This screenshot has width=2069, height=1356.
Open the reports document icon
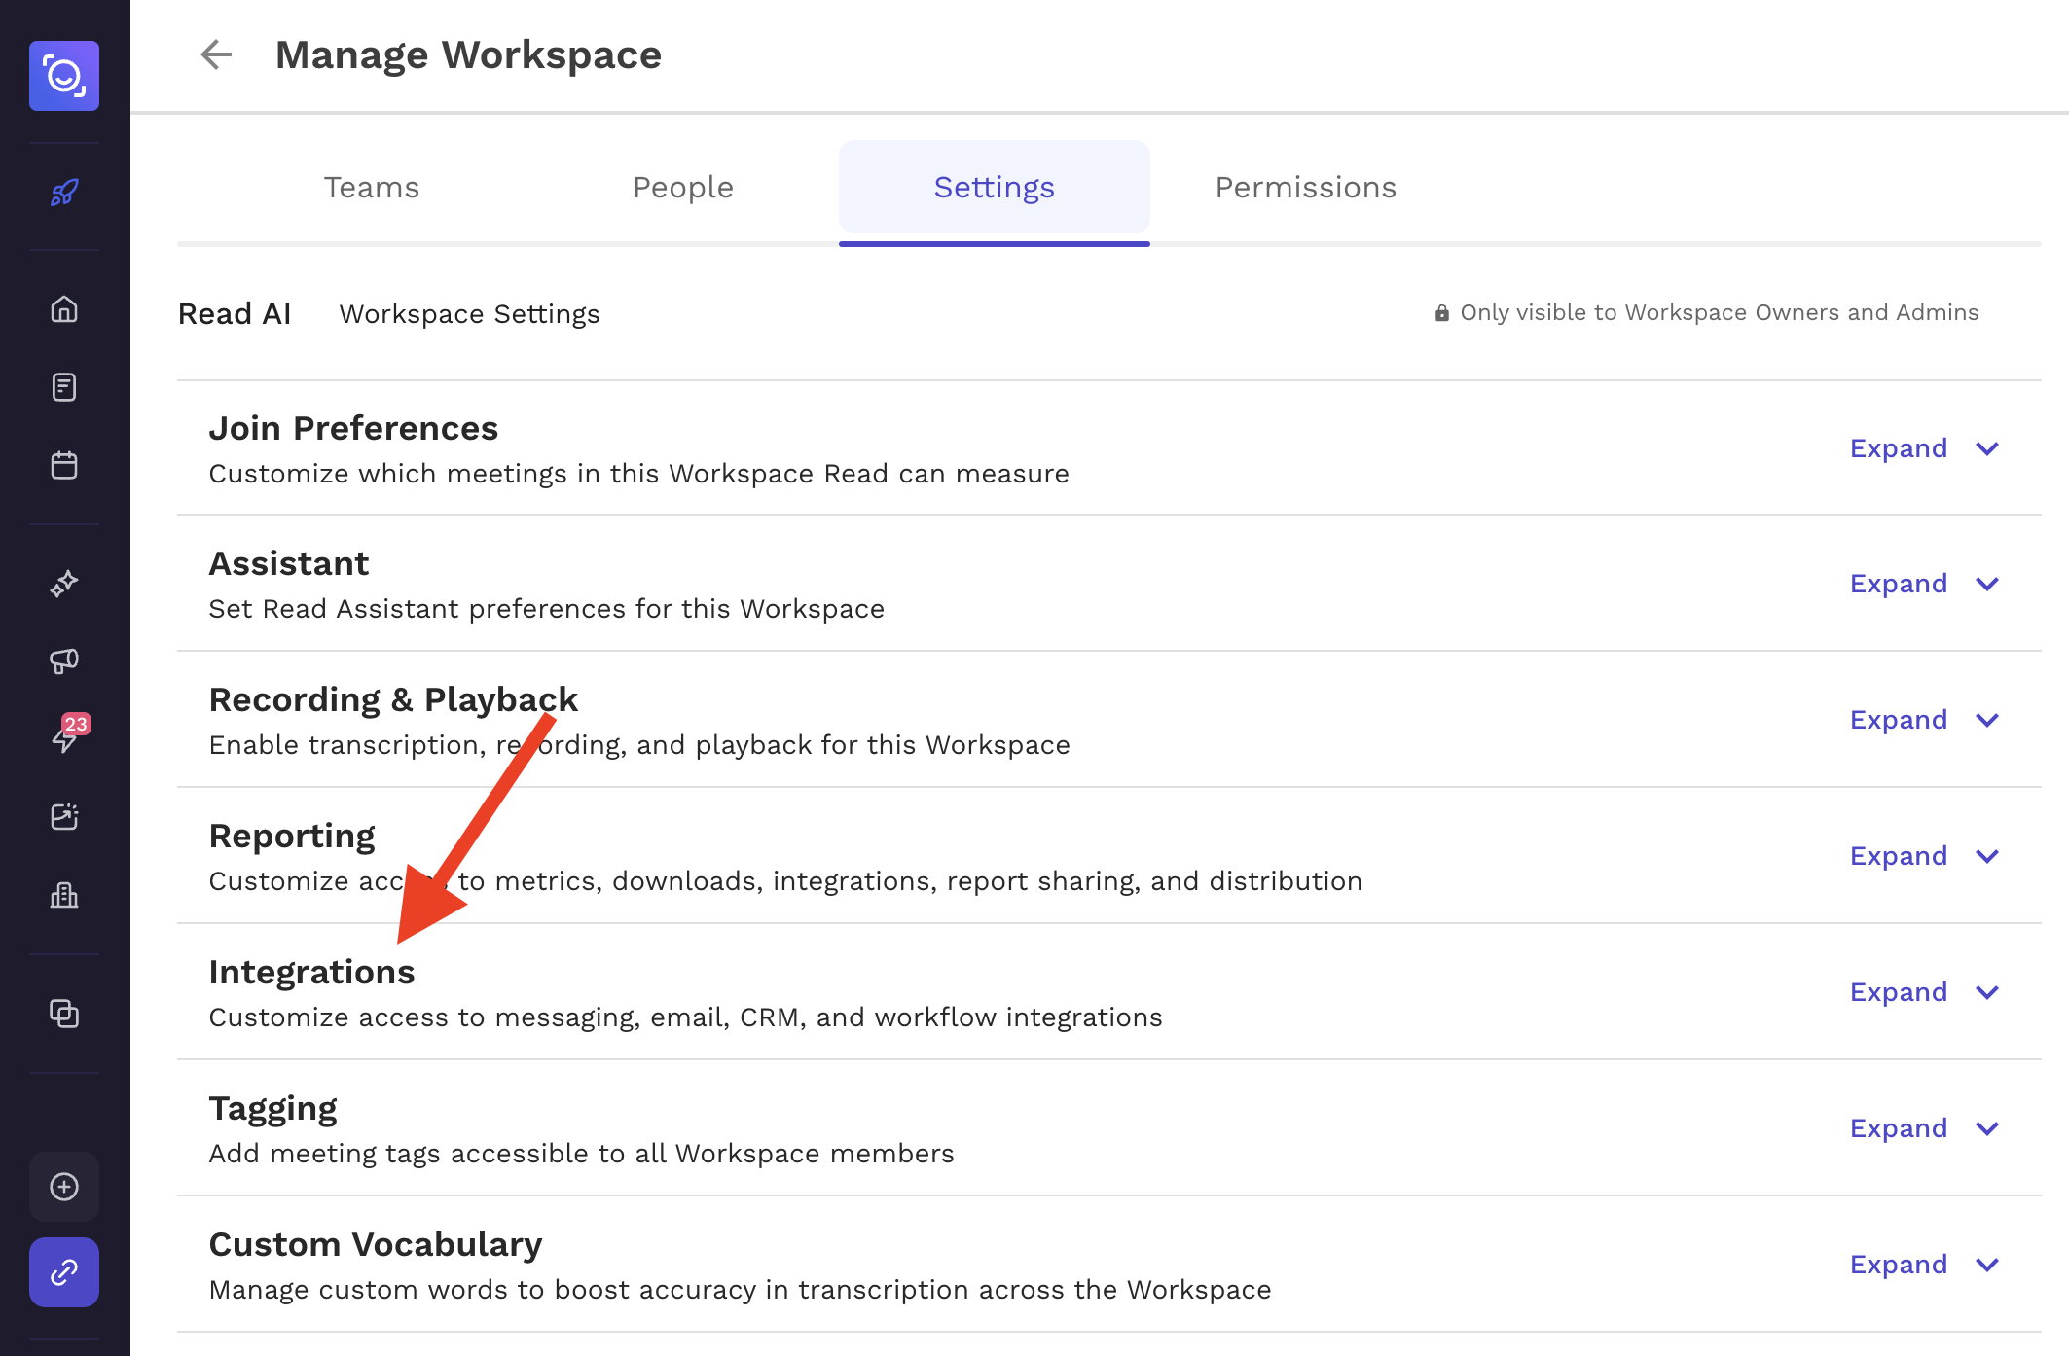tap(64, 387)
